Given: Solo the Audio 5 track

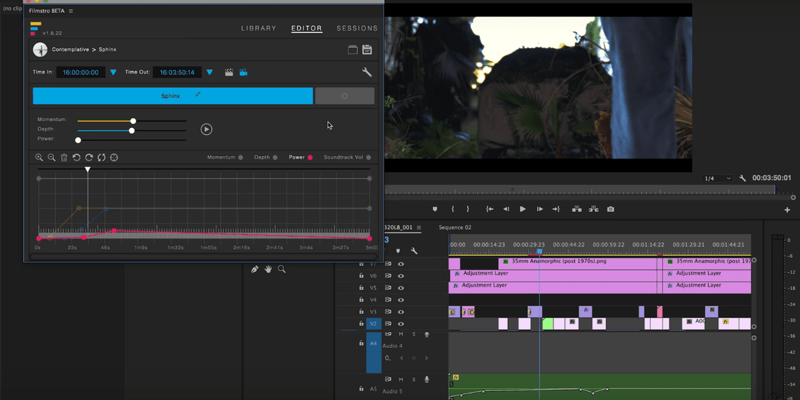Looking at the screenshot, I should tap(414, 379).
